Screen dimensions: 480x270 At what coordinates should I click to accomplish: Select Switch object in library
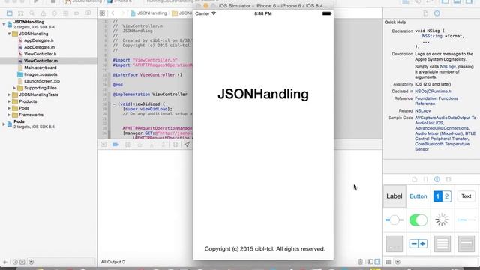click(418, 220)
